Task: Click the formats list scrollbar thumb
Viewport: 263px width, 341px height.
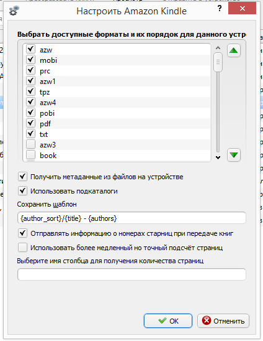Action: (x=218, y=62)
